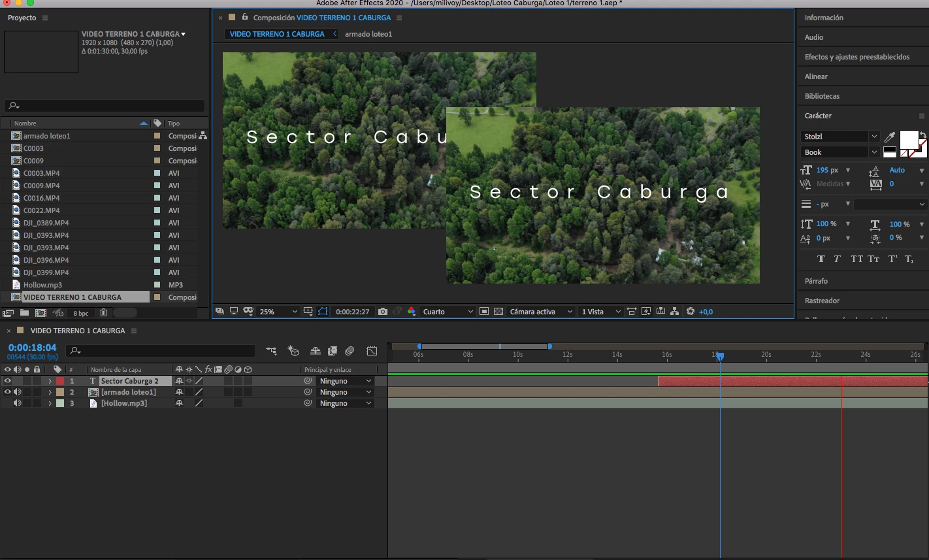Click the red label color of layer 1
This screenshot has height=560, width=929.
(60, 381)
